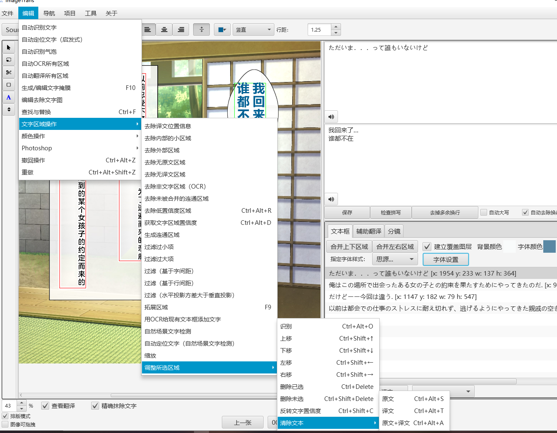Viewport: 557px width, 433px height.
Task: Align text to the left
Action: click(x=148, y=30)
